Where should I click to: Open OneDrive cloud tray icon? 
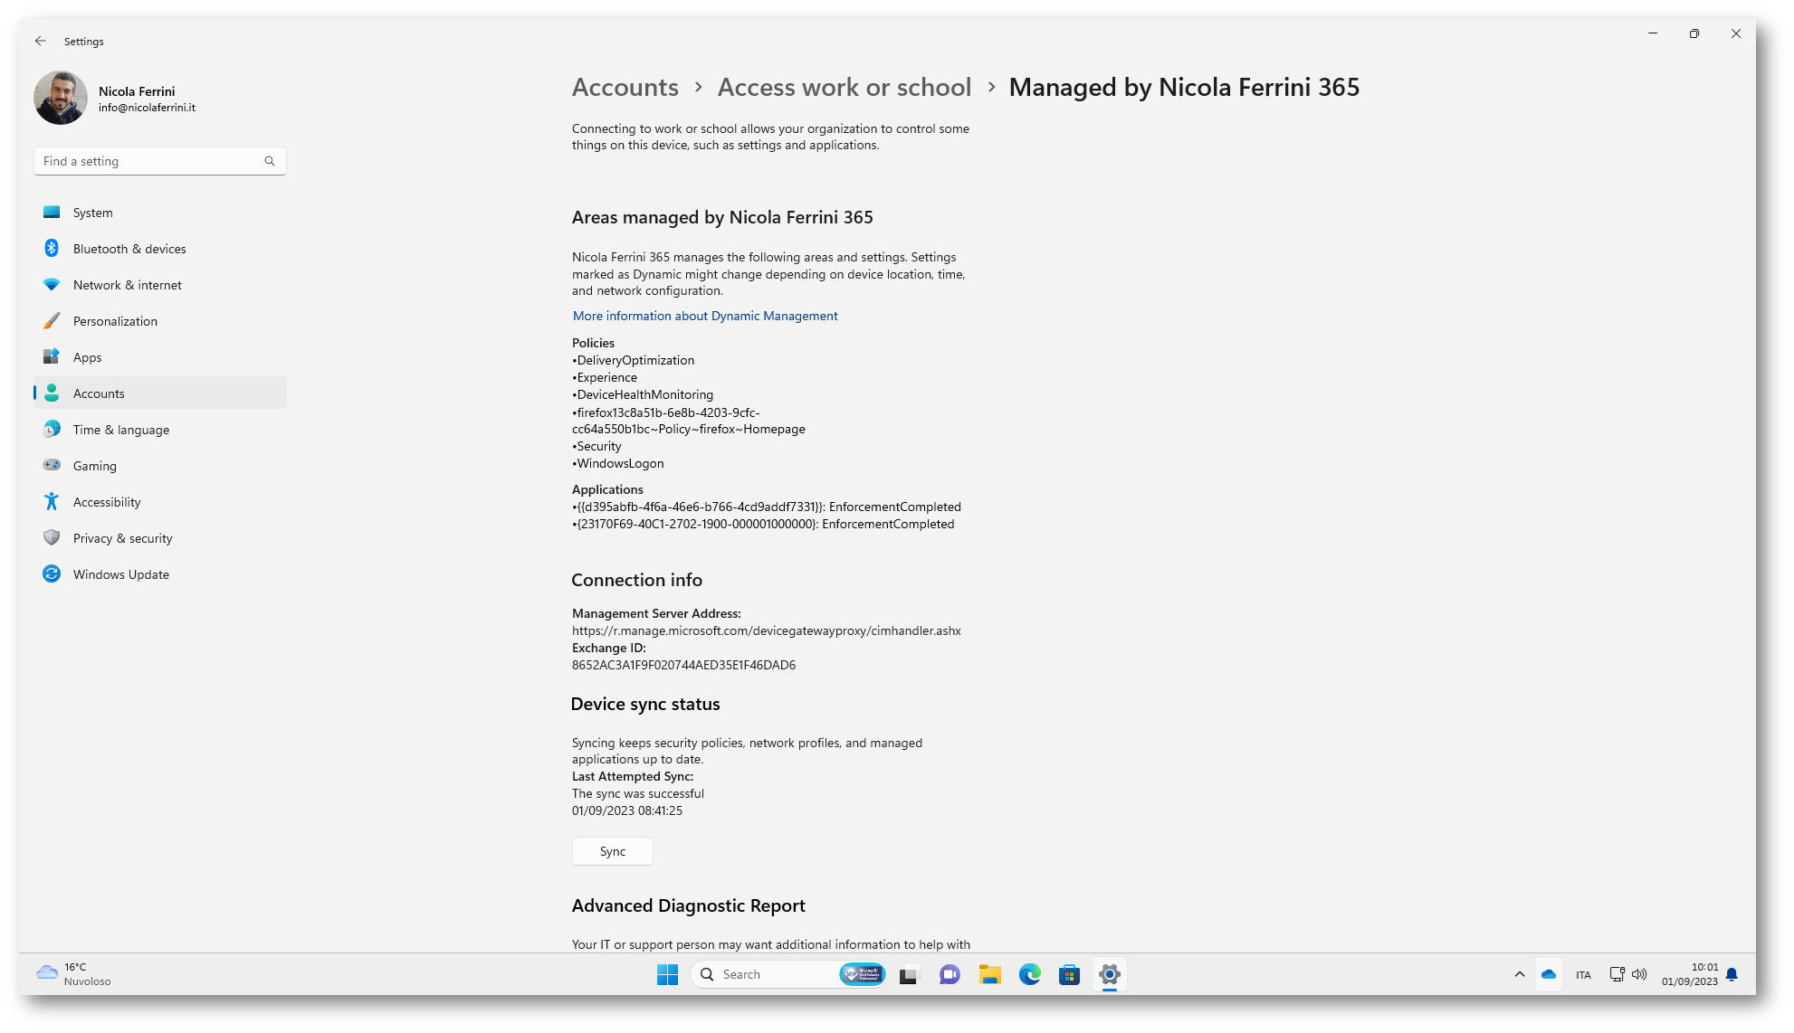click(x=1549, y=974)
